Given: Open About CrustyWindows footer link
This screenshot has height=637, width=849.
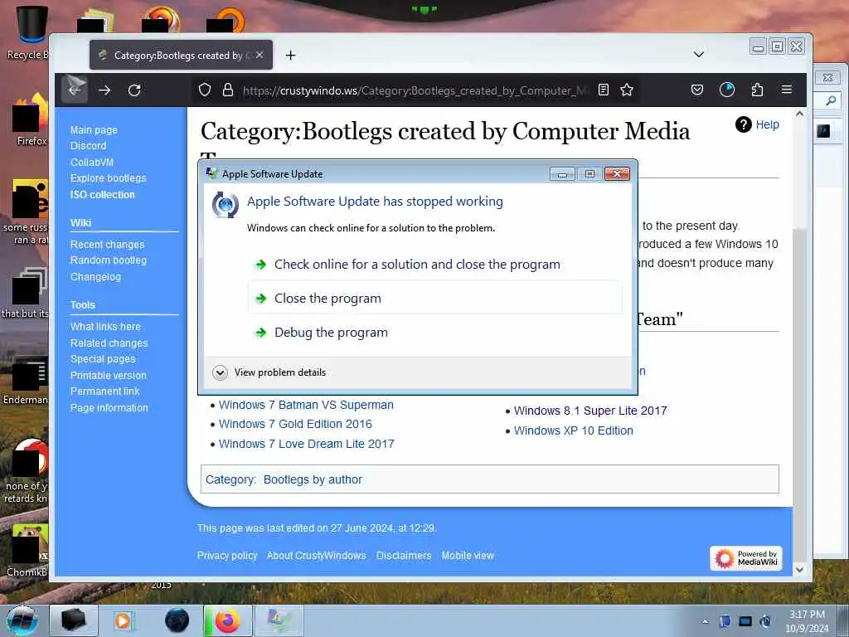Looking at the screenshot, I should click(x=316, y=556).
